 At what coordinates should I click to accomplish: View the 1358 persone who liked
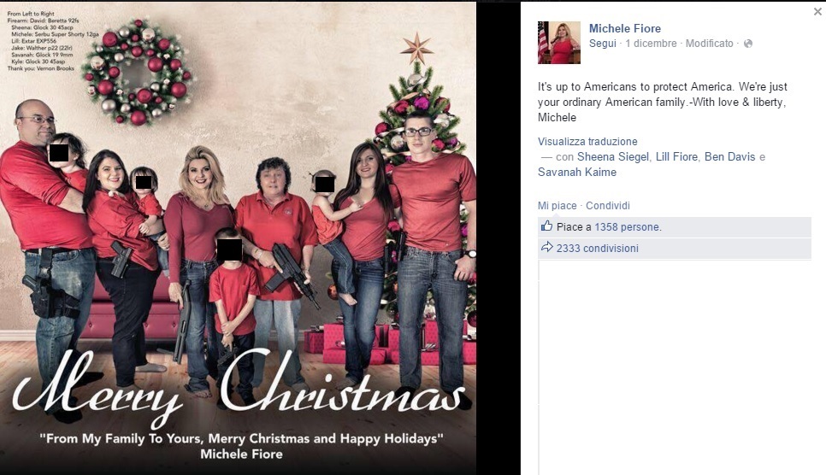tap(627, 227)
